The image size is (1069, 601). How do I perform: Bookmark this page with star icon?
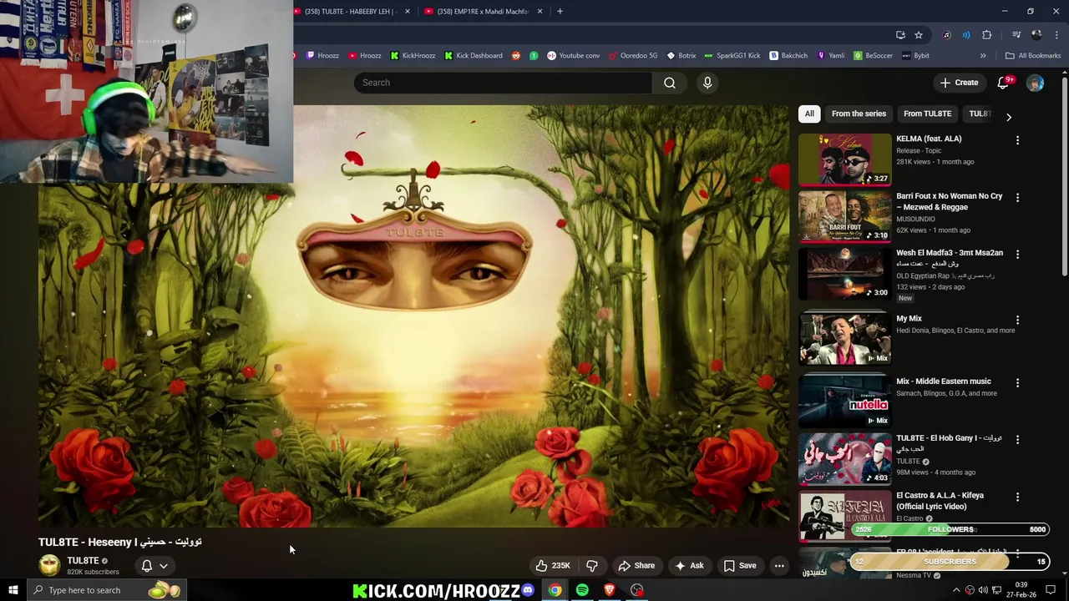click(919, 35)
